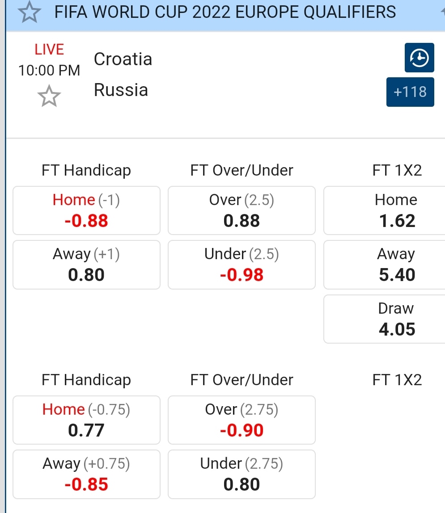The height and width of the screenshot is (513, 445).
Task: Favorite the FIFA World Cup 2022 league star
Action: point(29,12)
